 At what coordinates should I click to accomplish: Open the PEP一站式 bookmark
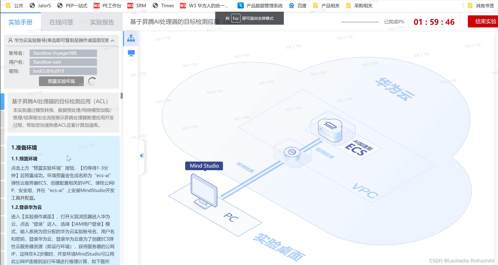(x=72, y=5)
